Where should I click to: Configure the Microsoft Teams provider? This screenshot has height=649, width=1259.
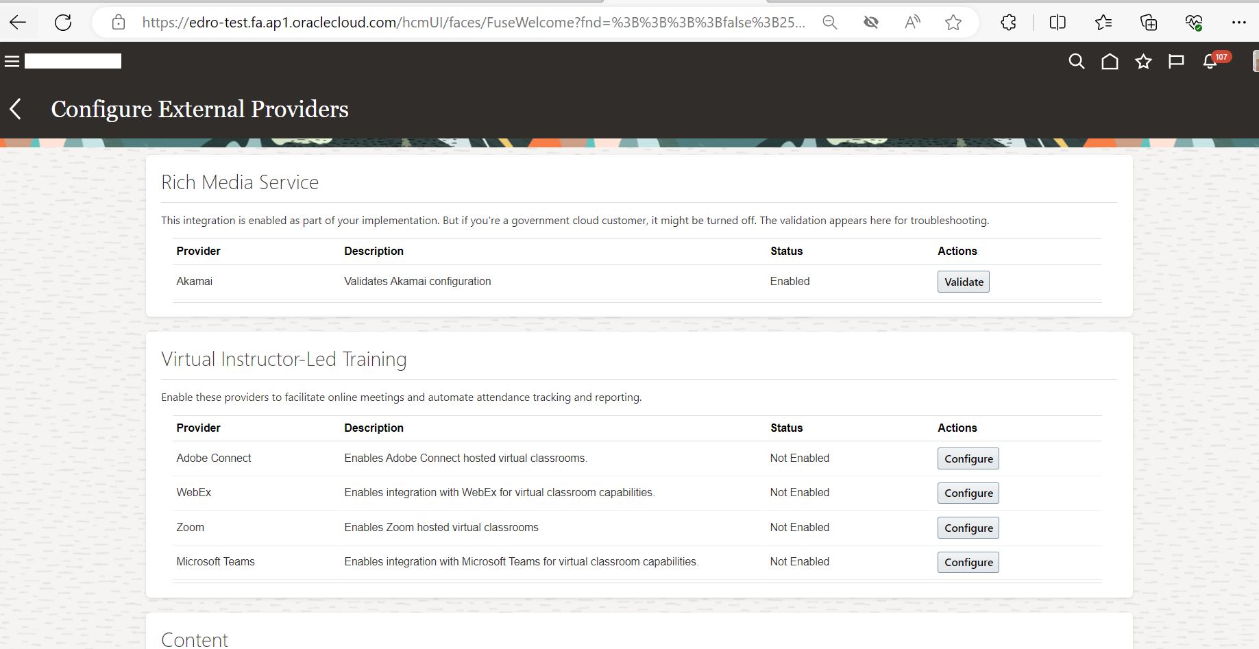coord(968,562)
